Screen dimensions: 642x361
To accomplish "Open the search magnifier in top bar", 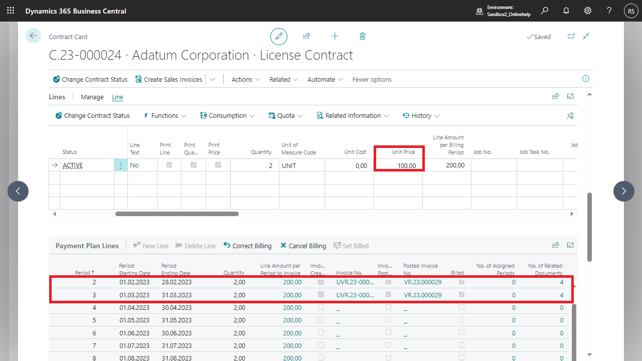I will click(x=545, y=11).
